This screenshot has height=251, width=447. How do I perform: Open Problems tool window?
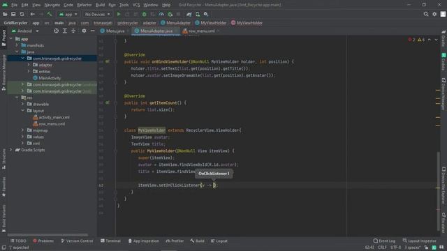tap(43, 241)
